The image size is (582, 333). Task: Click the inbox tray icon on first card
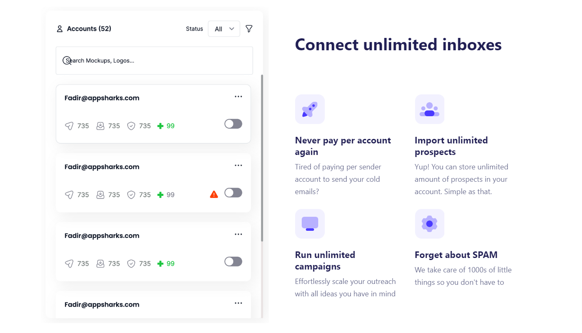pyautogui.click(x=100, y=126)
